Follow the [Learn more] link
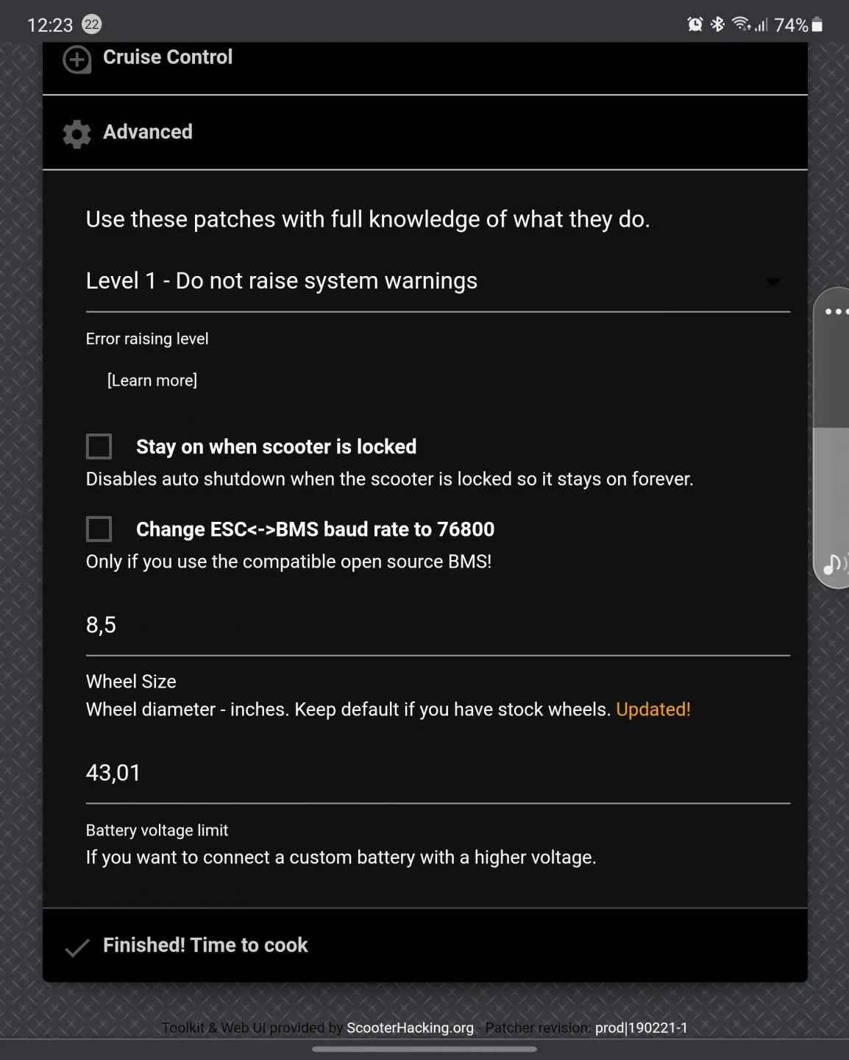The width and height of the screenshot is (849, 1060). (152, 380)
